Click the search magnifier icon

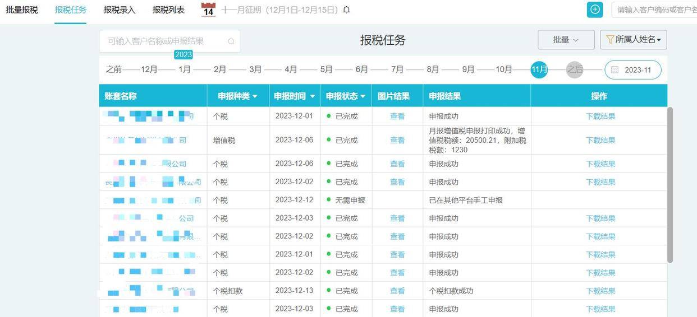coord(231,41)
